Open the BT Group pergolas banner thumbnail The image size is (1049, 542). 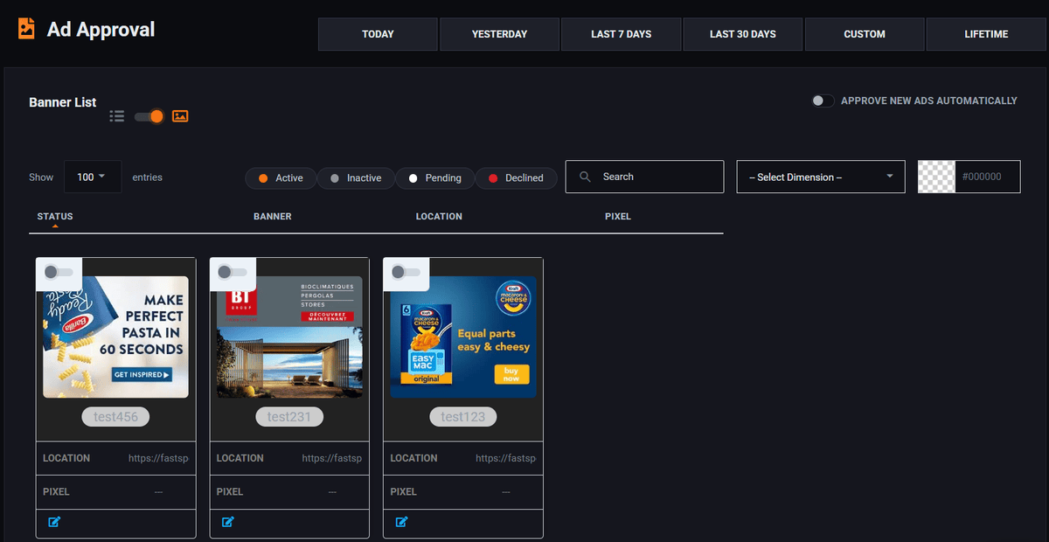coord(289,337)
